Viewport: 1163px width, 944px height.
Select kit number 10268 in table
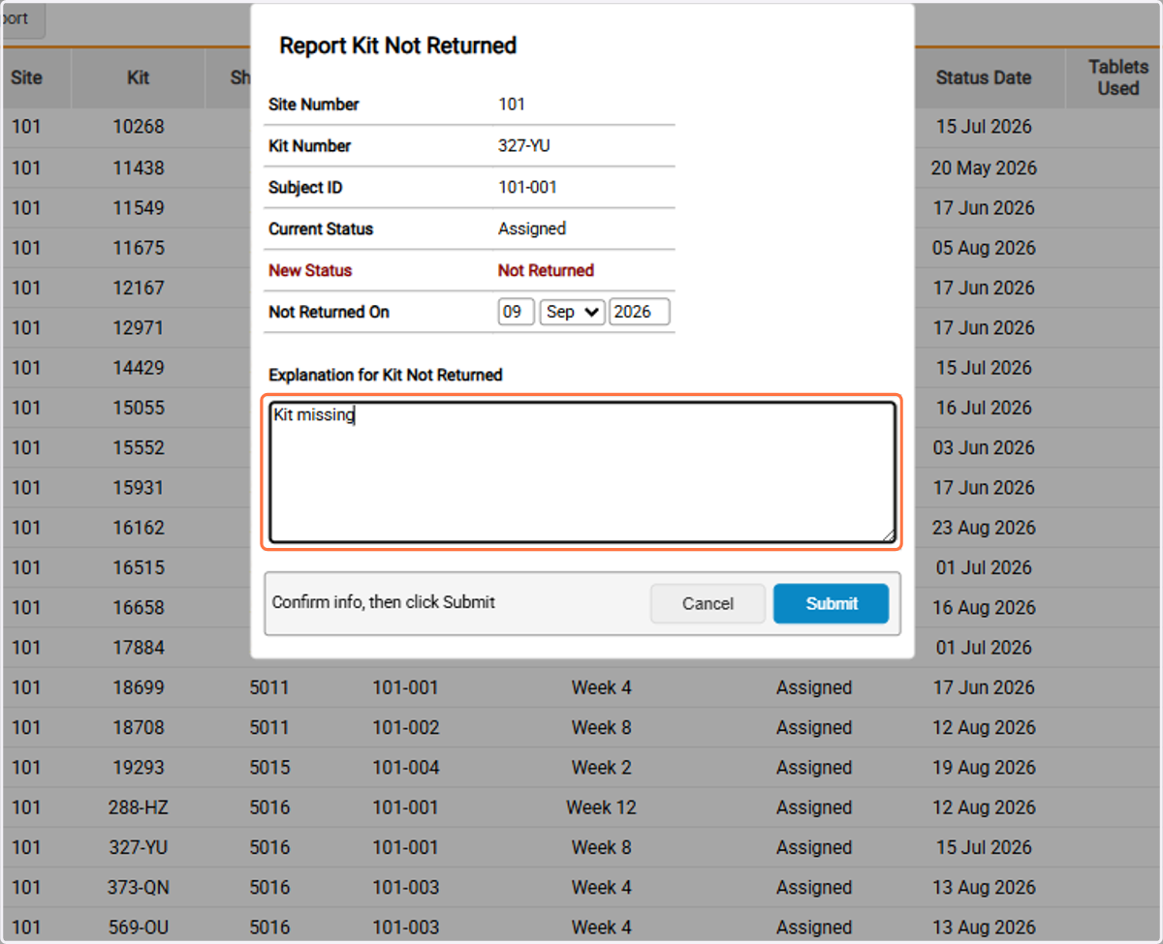139,127
